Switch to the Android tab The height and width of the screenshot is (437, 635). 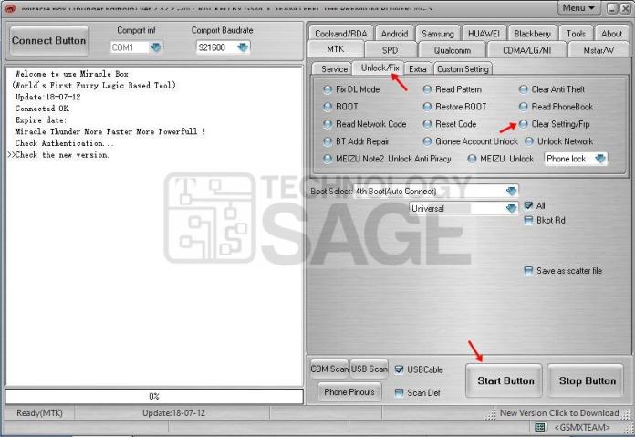(394, 34)
